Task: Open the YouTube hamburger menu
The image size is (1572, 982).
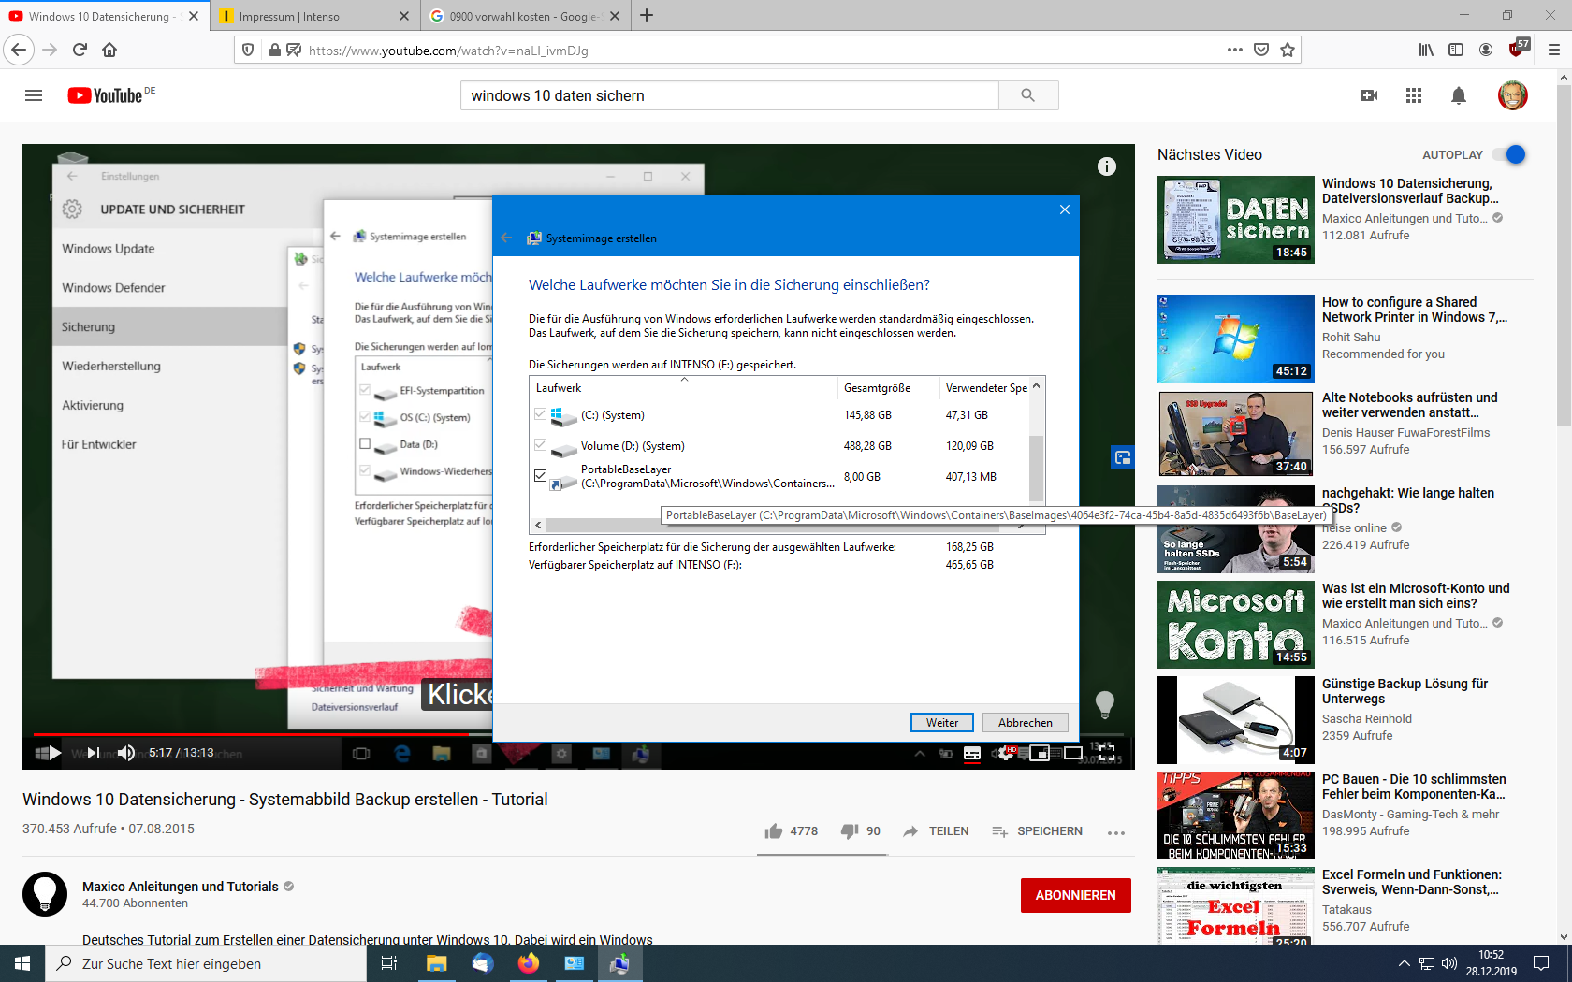Action: pyautogui.click(x=34, y=95)
